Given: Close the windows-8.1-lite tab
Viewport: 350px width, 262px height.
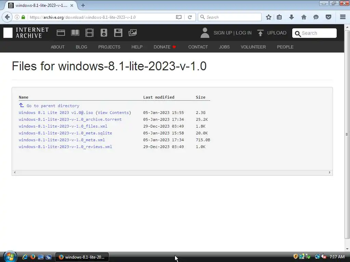Looking at the screenshot, I should tap(72, 5).
